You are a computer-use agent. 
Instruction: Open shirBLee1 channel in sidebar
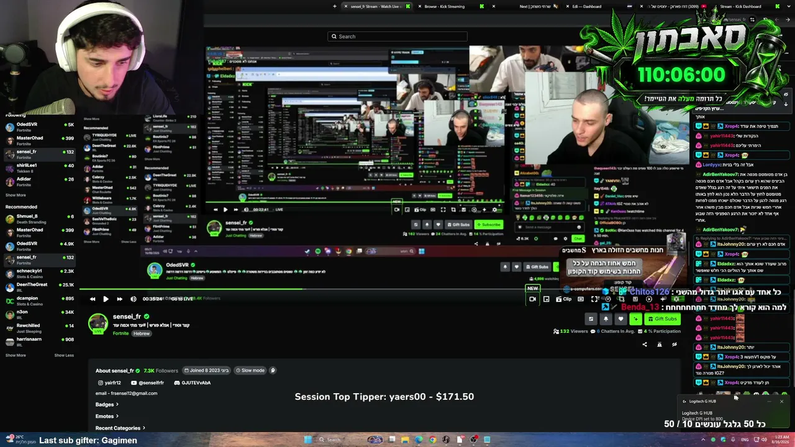click(x=40, y=168)
